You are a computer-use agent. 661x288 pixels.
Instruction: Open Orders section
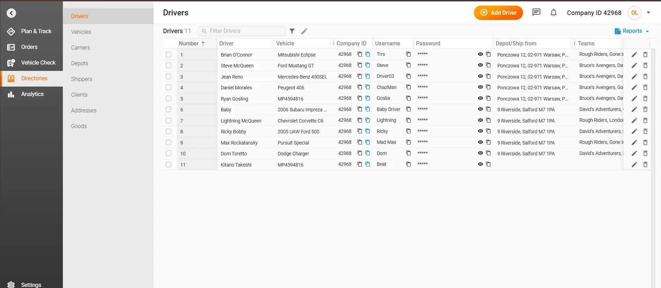coord(31,47)
